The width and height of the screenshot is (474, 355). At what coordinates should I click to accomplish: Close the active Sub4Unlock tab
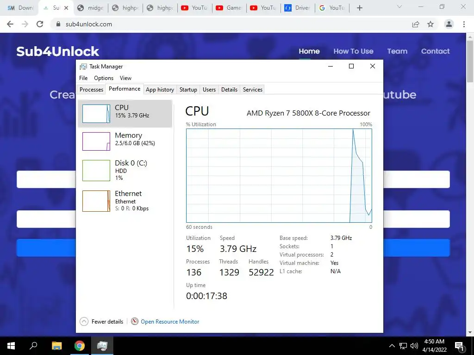tap(66, 8)
